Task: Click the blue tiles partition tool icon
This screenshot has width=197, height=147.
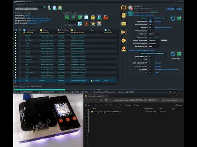Action: click(x=80, y=24)
